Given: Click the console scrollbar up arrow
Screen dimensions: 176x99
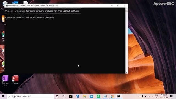Looking at the screenshot, I should (x=127, y=9).
